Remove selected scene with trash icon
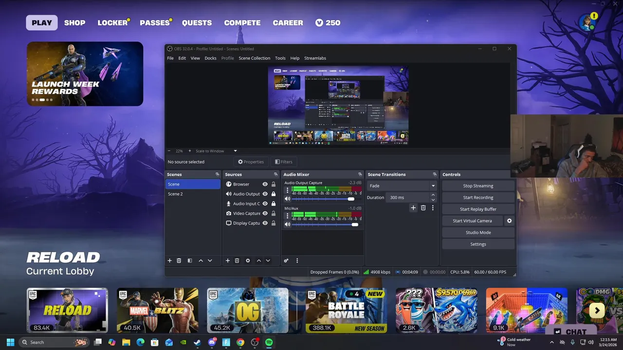623x350 pixels. click(179, 261)
